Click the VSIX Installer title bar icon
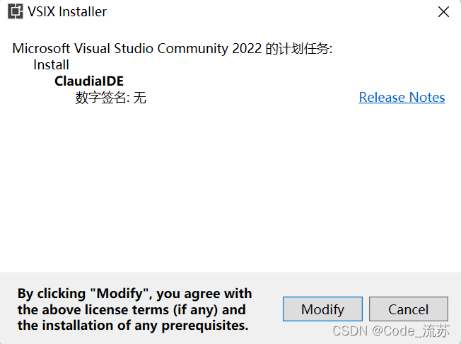The width and height of the screenshot is (461, 344). click(16, 12)
